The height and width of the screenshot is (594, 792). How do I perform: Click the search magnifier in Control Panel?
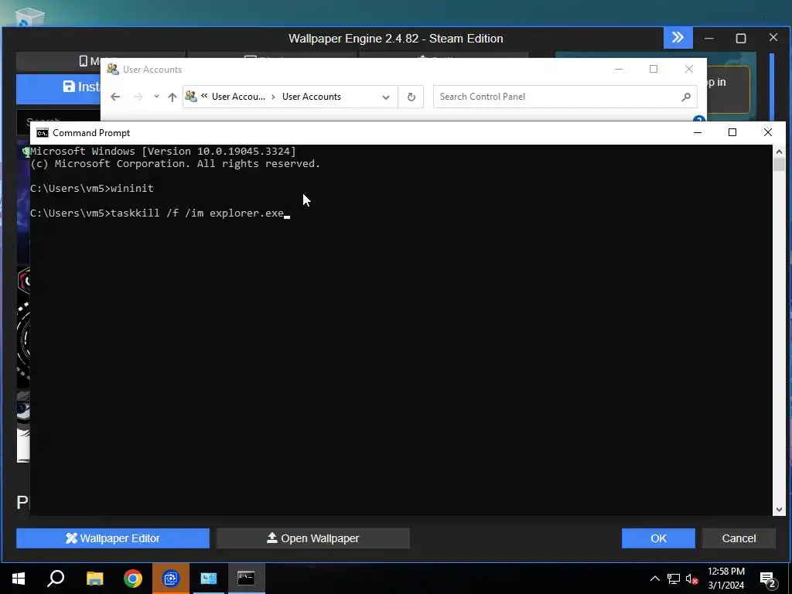coord(686,97)
